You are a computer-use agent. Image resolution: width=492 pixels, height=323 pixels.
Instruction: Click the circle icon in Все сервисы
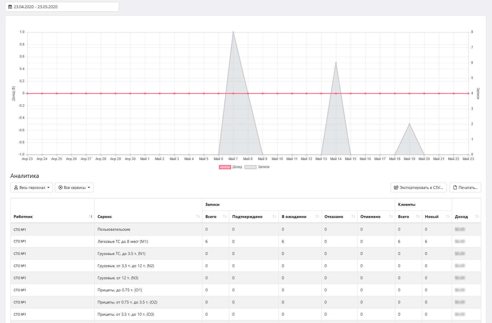coord(60,187)
